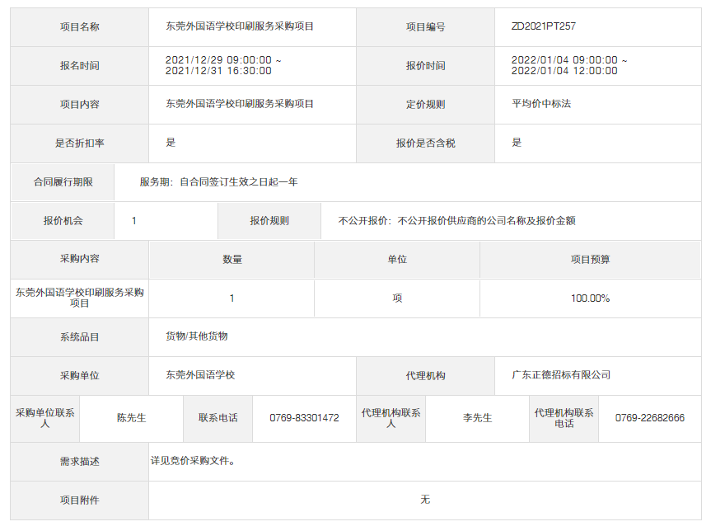Click the 采购内容 column header

pos(79,259)
